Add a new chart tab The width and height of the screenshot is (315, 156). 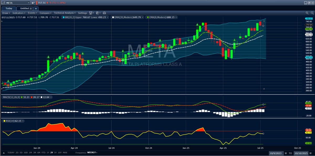[36, 8]
